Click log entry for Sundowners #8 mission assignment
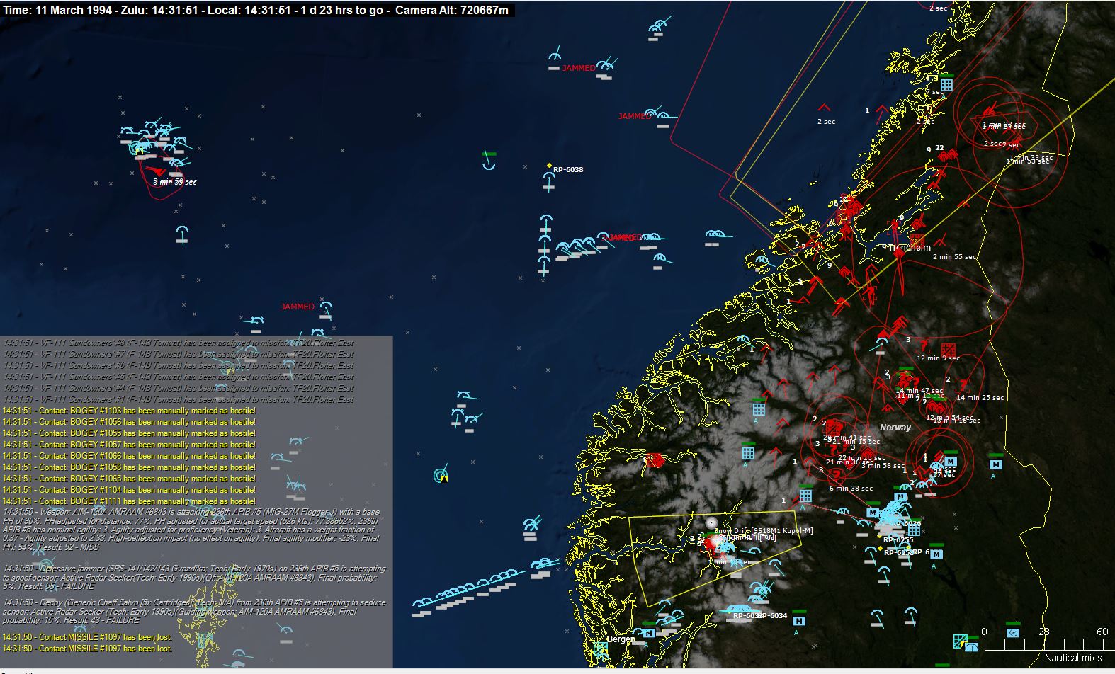This screenshot has width=1115, height=674. point(179,343)
